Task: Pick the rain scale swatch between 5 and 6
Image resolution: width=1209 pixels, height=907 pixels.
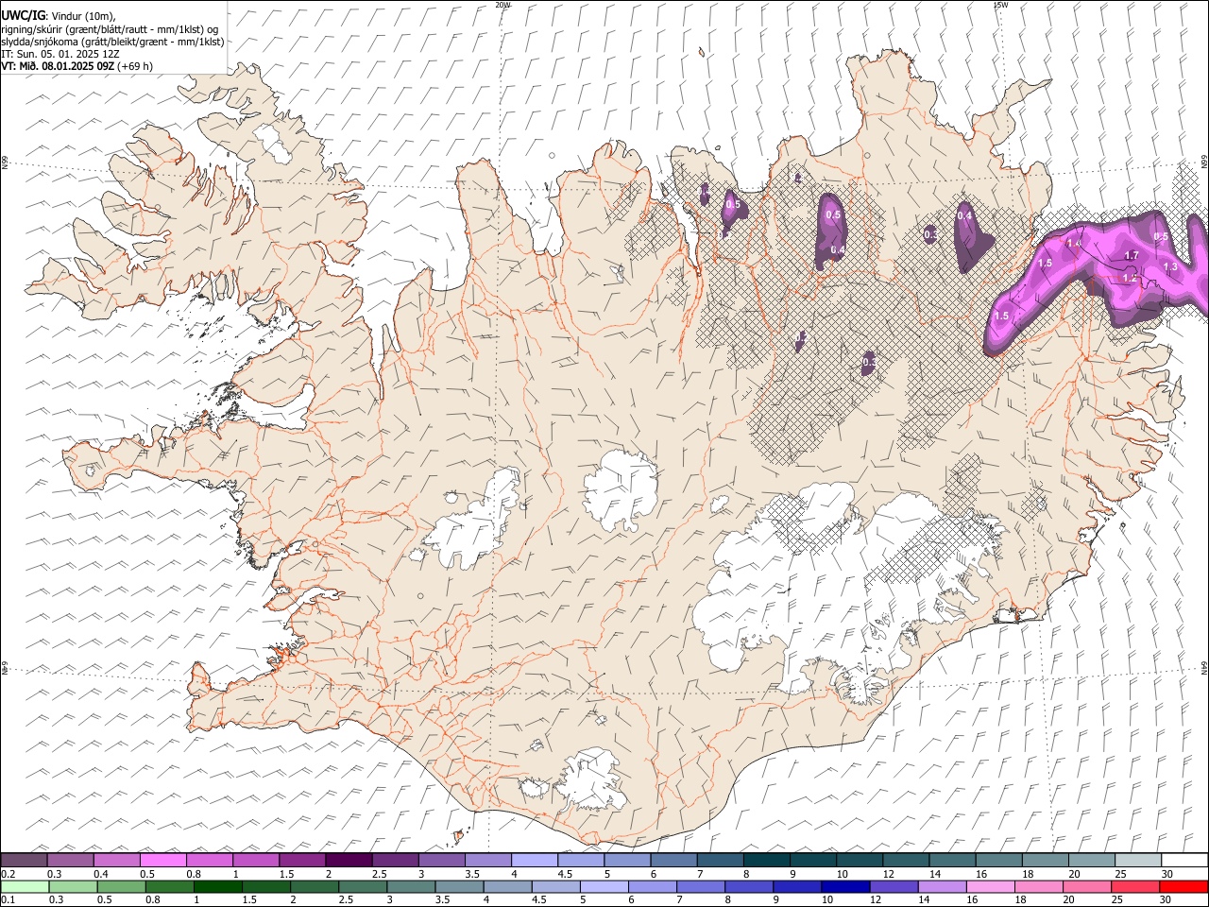Action: pyautogui.click(x=604, y=886)
